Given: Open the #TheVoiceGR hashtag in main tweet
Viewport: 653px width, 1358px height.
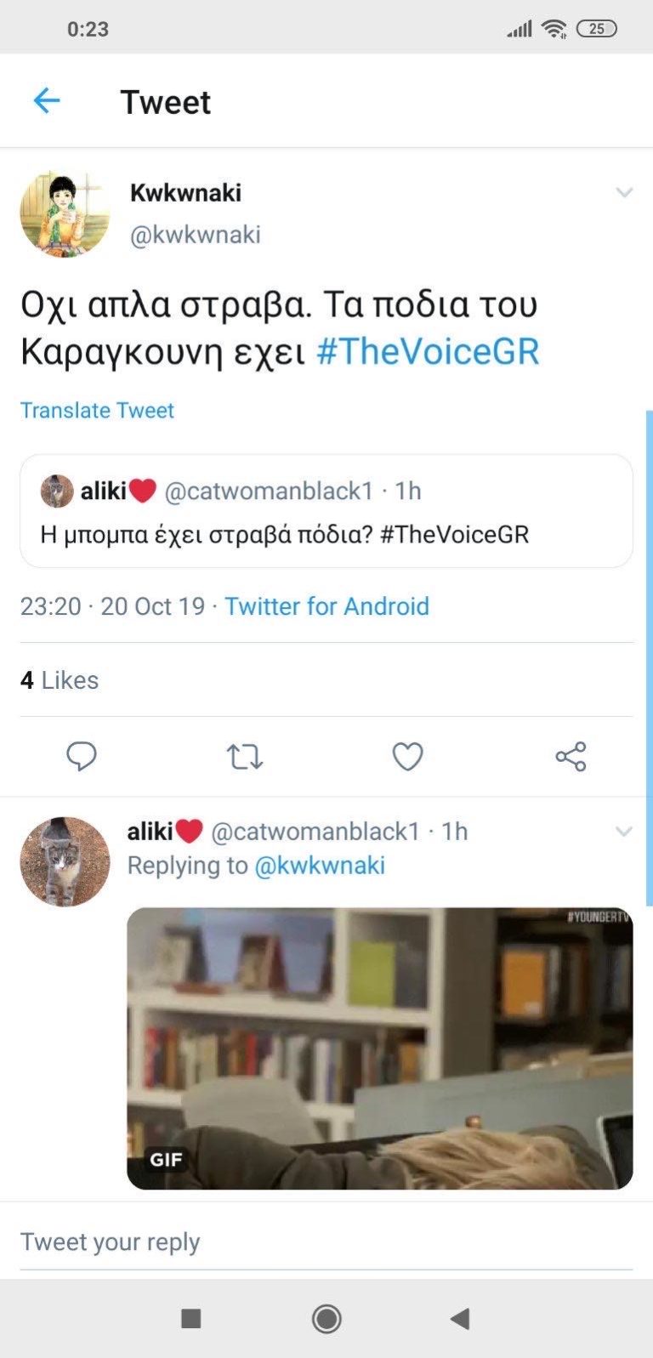Looking at the screenshot, I should point(428,351).
